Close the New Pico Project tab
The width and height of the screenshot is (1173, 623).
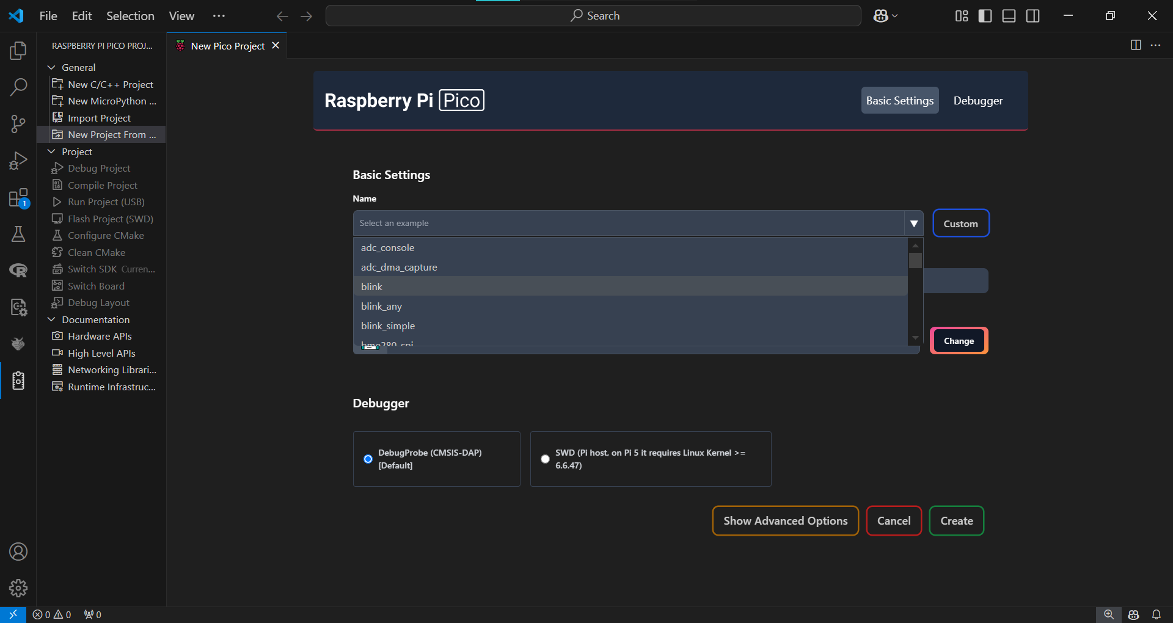[x=276, y=46]
